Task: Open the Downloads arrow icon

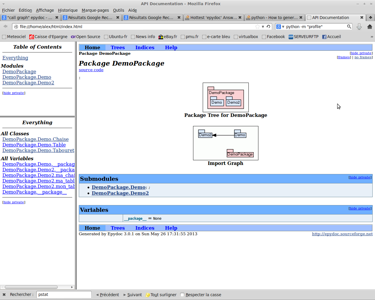Action: click(x=359, y=27)
